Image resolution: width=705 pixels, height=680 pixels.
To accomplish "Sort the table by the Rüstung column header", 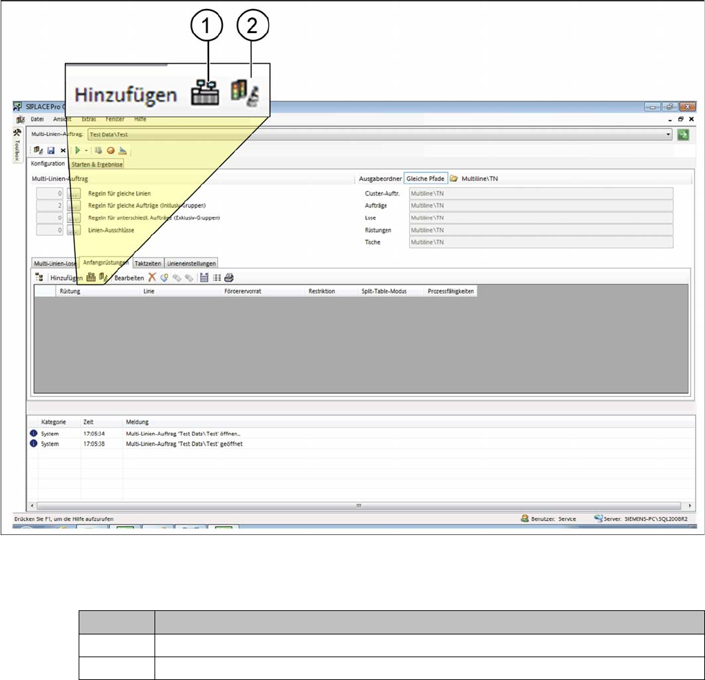I will [x=70, y=291].
